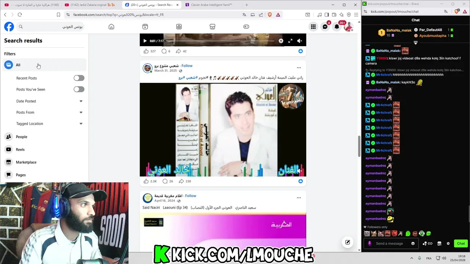Translate this page icon
The image size is (470, 264).
pyautogui.click(x=244, y=15)
